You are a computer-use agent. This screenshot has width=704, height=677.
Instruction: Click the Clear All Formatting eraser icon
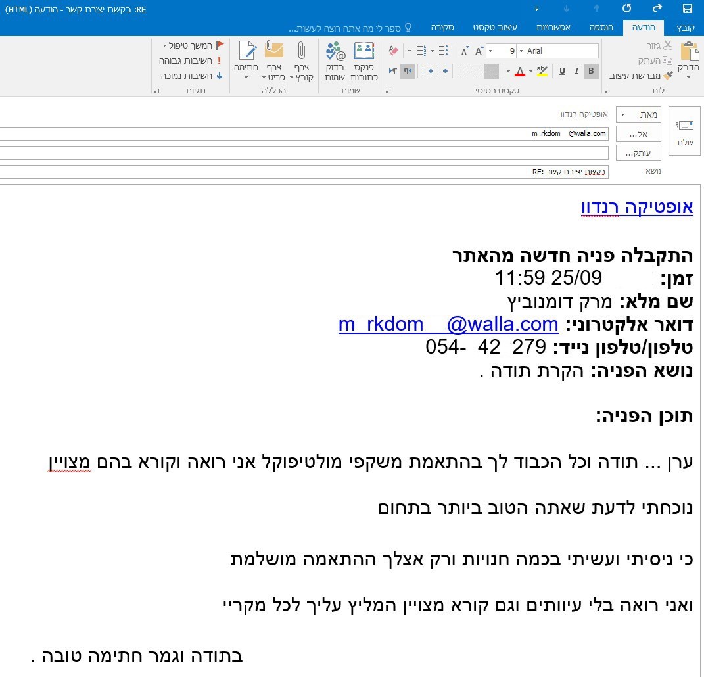(393, 51)
